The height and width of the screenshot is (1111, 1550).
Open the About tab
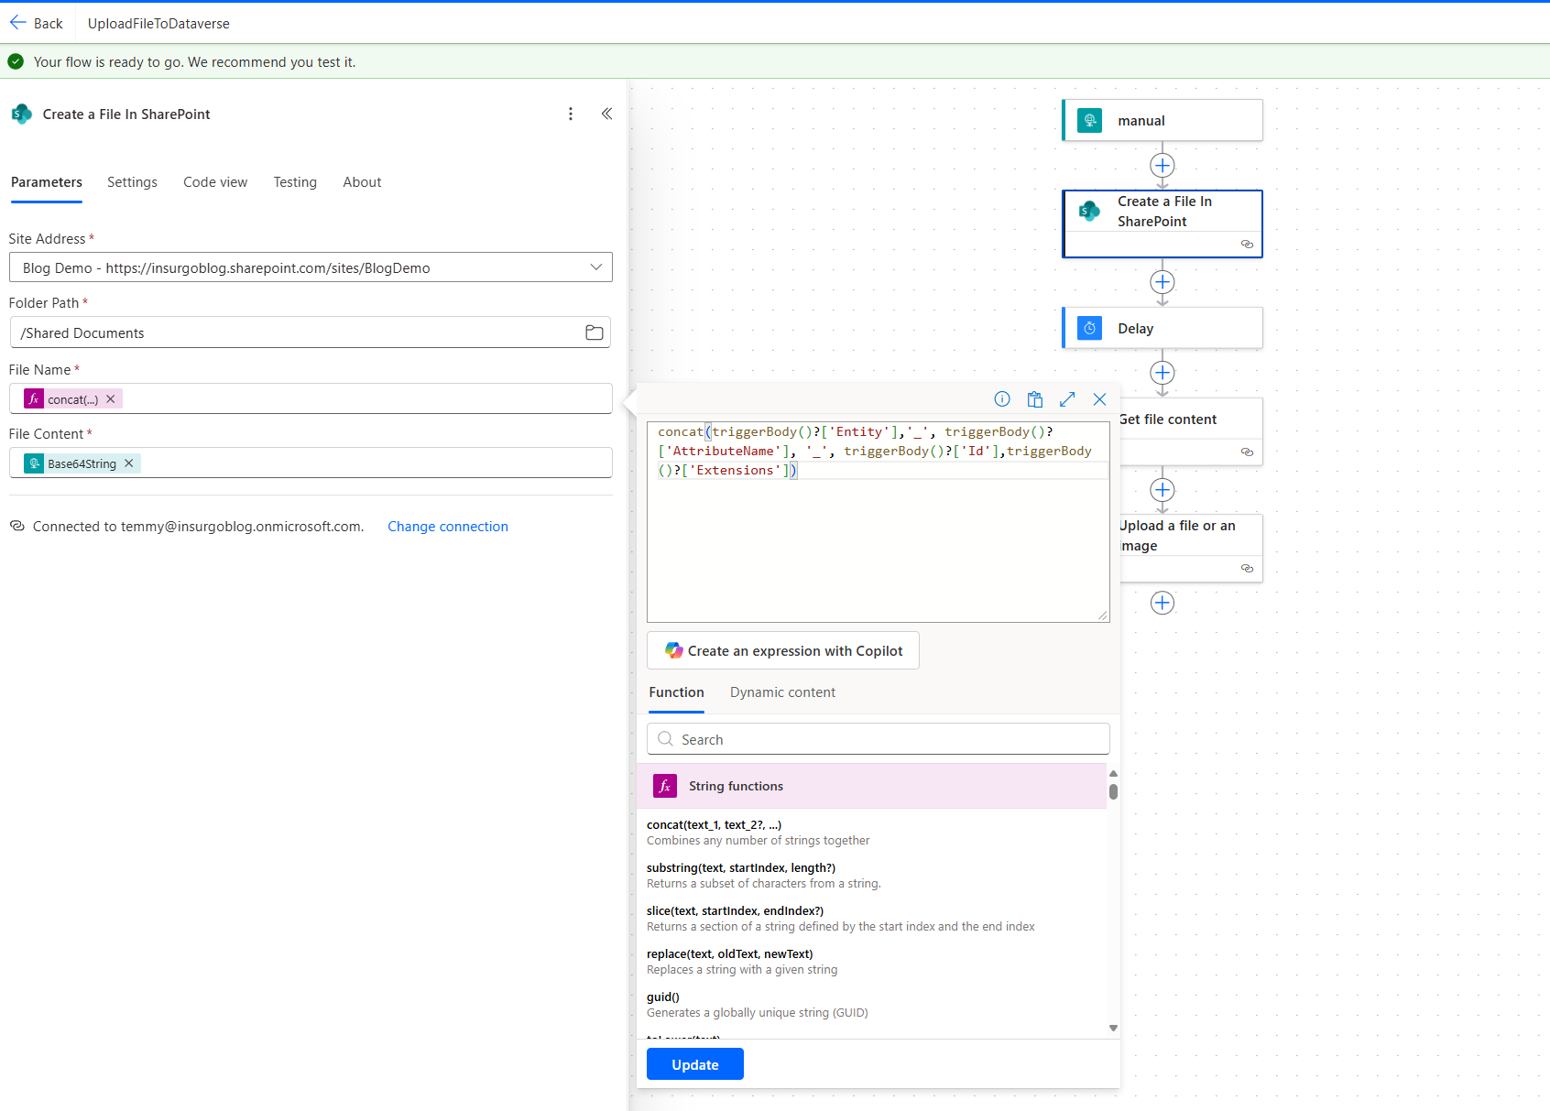click(362, 182)
